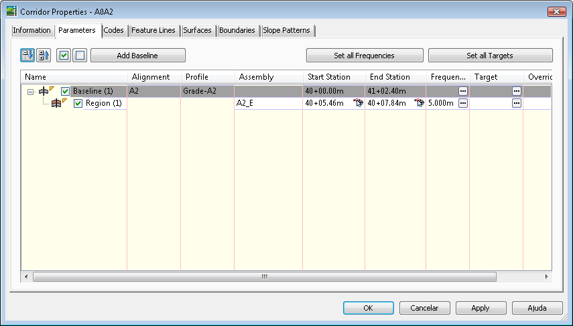Open target ellipsis for Baseline (1)
The width and height of the screenshot is (573, 326).
pos(516,91)
